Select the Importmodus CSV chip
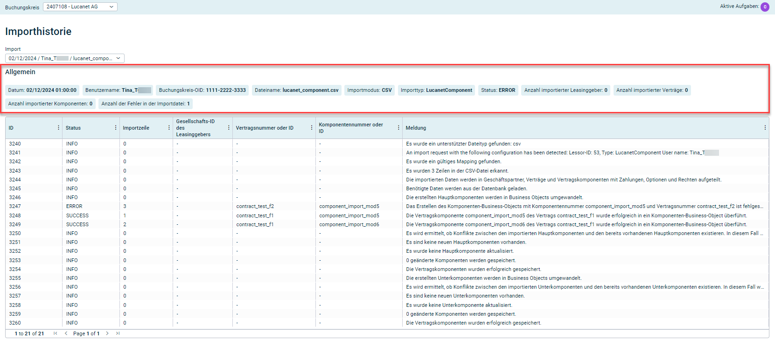 pyautogui.click(x=370, y=90)
